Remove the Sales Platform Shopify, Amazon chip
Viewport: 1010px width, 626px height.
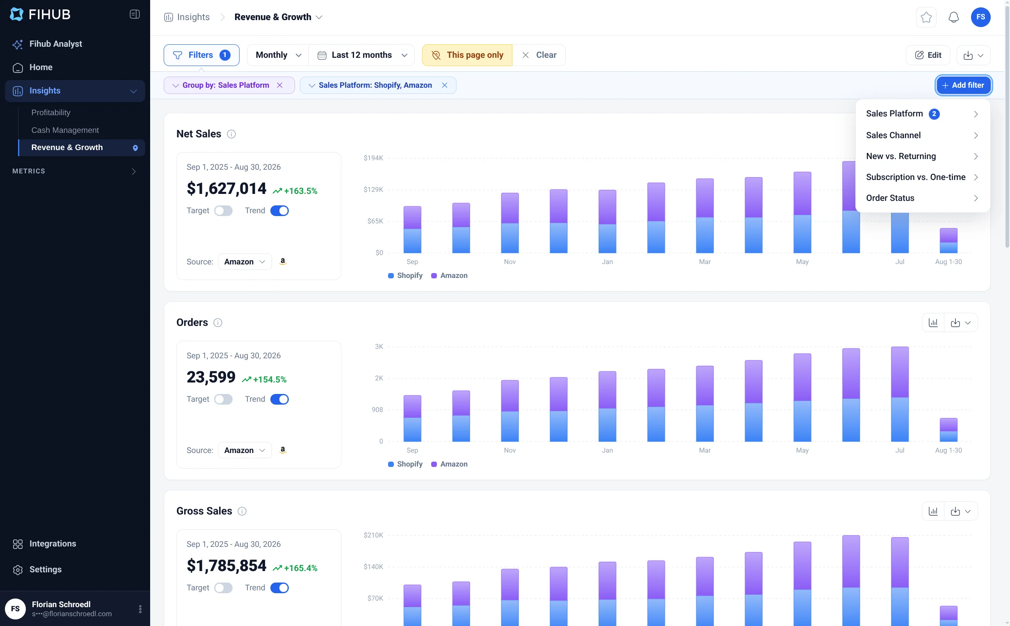tap(444, 85)
